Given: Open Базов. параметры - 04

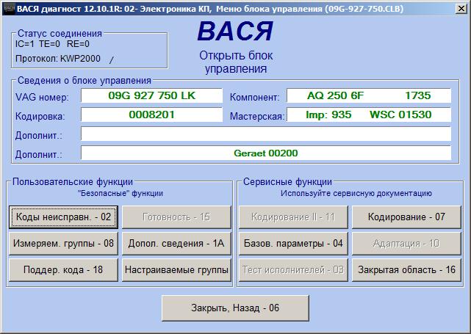Looking at the screenshot, I should click(x=293, y=244).
